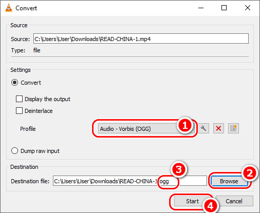This screenshot has height=213, width=260.
Task: Edit selected profile with wrench icon
Action: (x=203, y=128)
